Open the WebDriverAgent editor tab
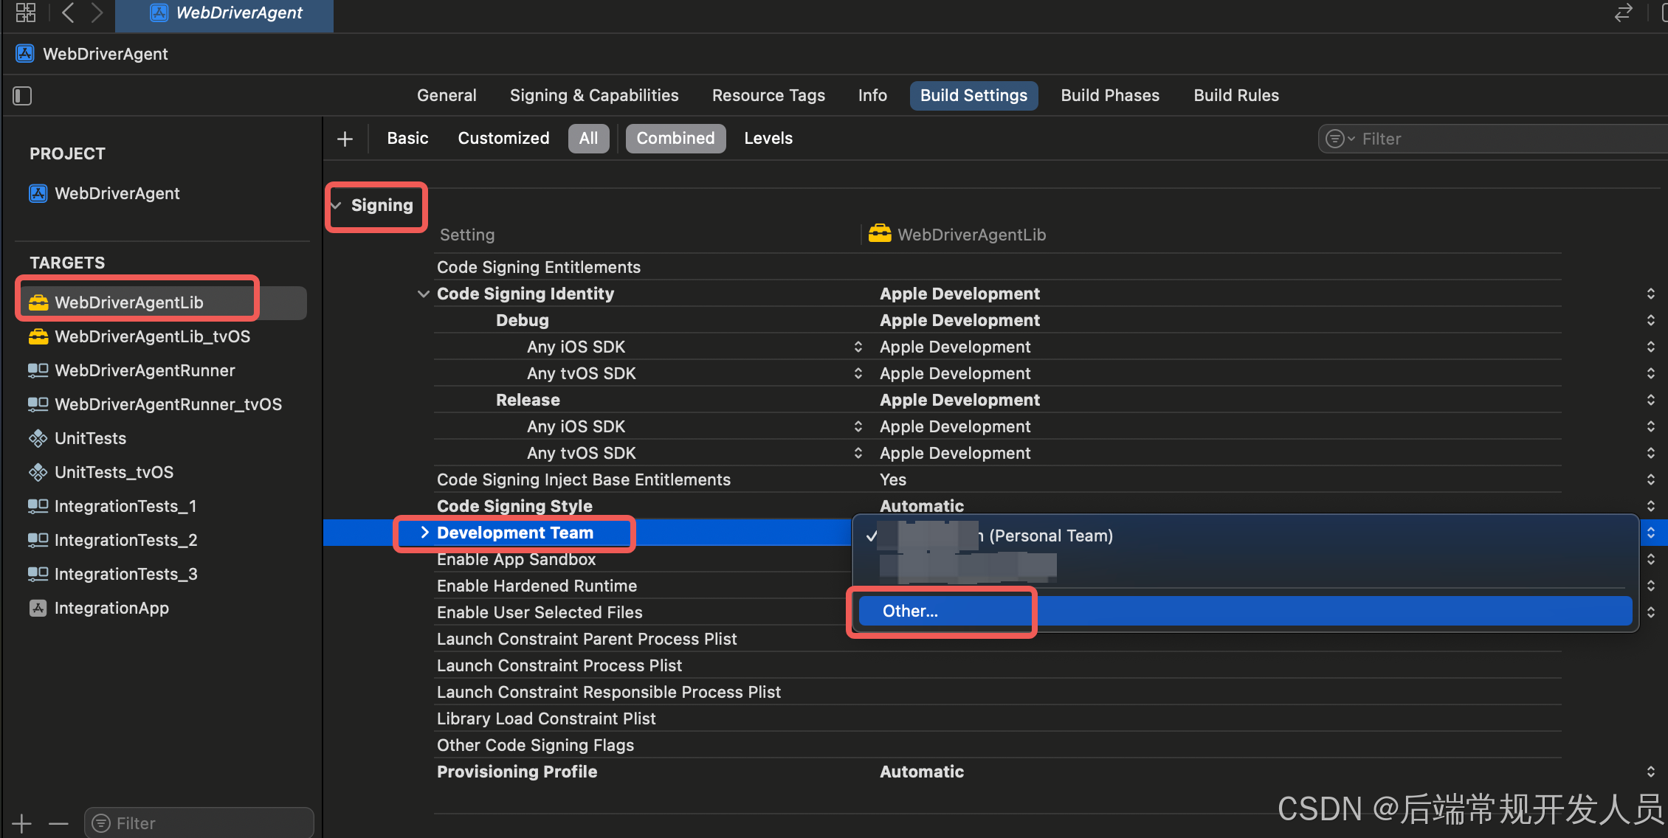Image resolution: width=1668 pixels, height=838 pixels. pos(224,14)
